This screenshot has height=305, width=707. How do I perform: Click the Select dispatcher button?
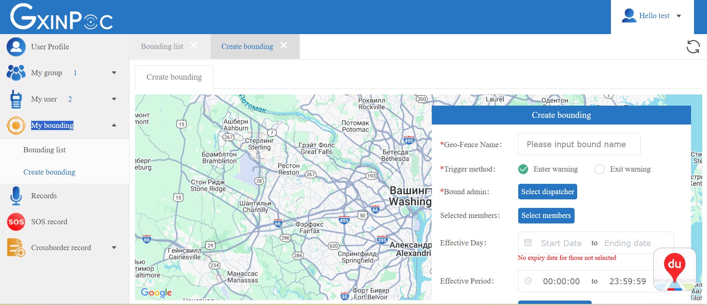click(x=547, y=192)
